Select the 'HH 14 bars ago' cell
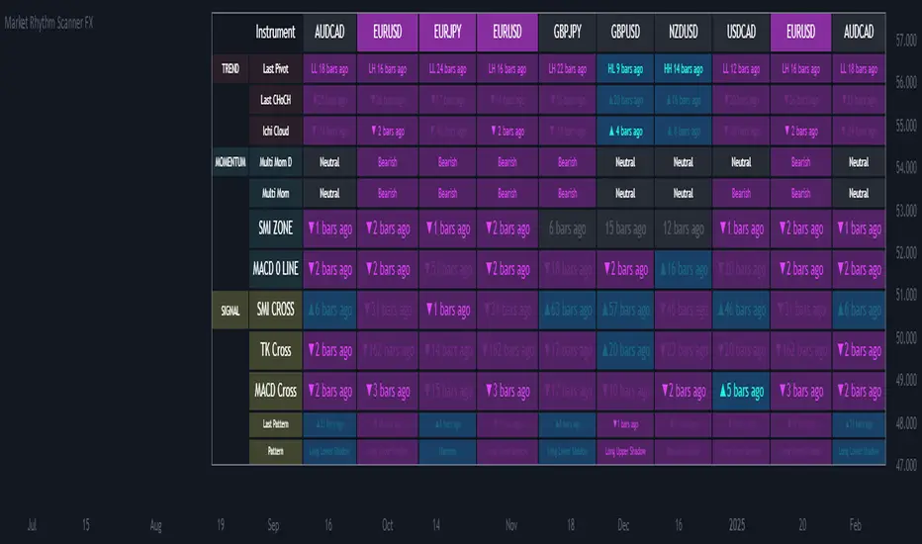Screen dimensions: 922x544 pos(684,69)
